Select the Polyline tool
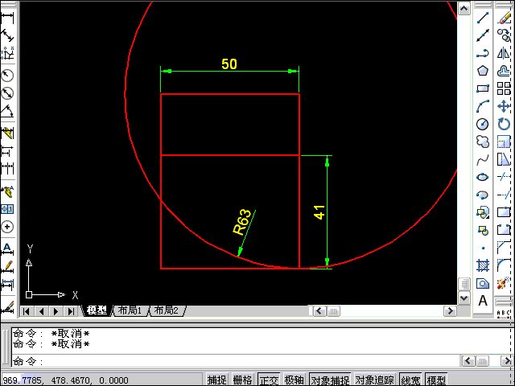The image size is (515, 386). [x=483, y=53]
